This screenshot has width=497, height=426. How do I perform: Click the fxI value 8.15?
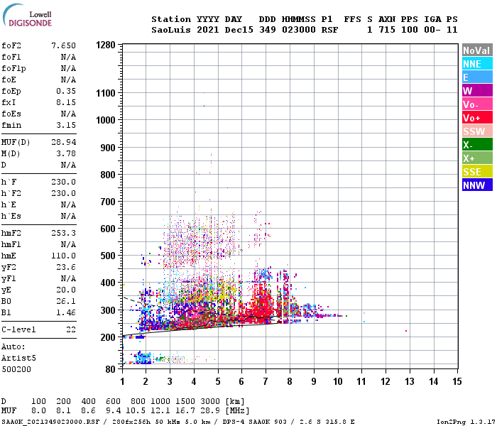[x=66, y=102]
